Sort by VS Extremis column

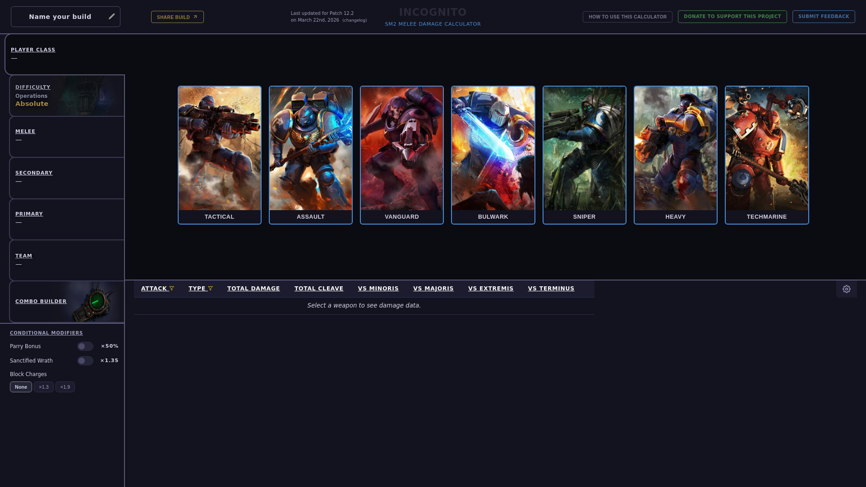click(491, 289)
